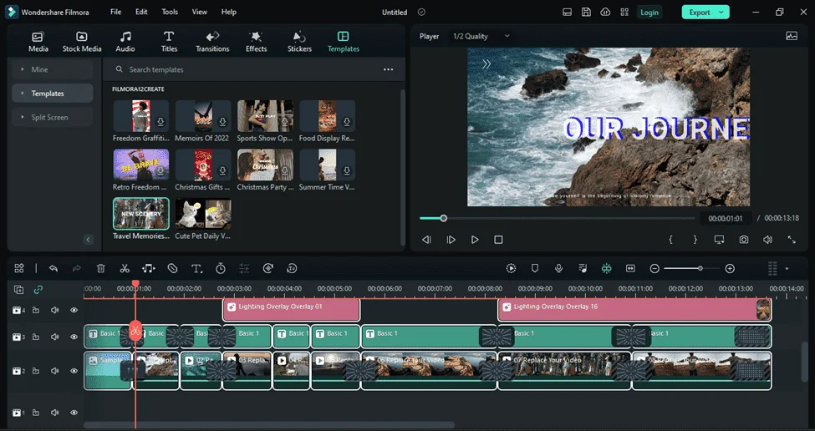Open the 1/2 Quality playback dropdown
815x431 pixels.
481,37
